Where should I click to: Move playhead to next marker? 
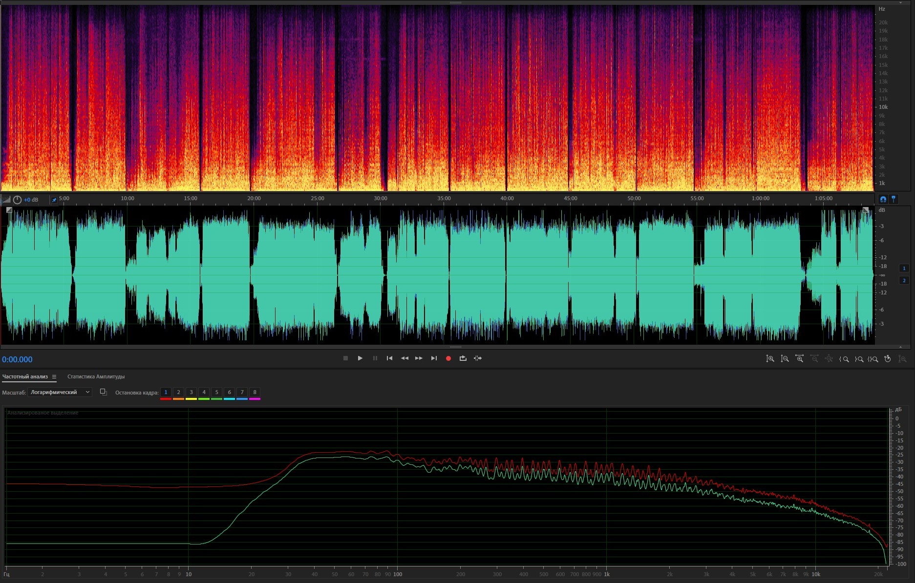[434, 358]
